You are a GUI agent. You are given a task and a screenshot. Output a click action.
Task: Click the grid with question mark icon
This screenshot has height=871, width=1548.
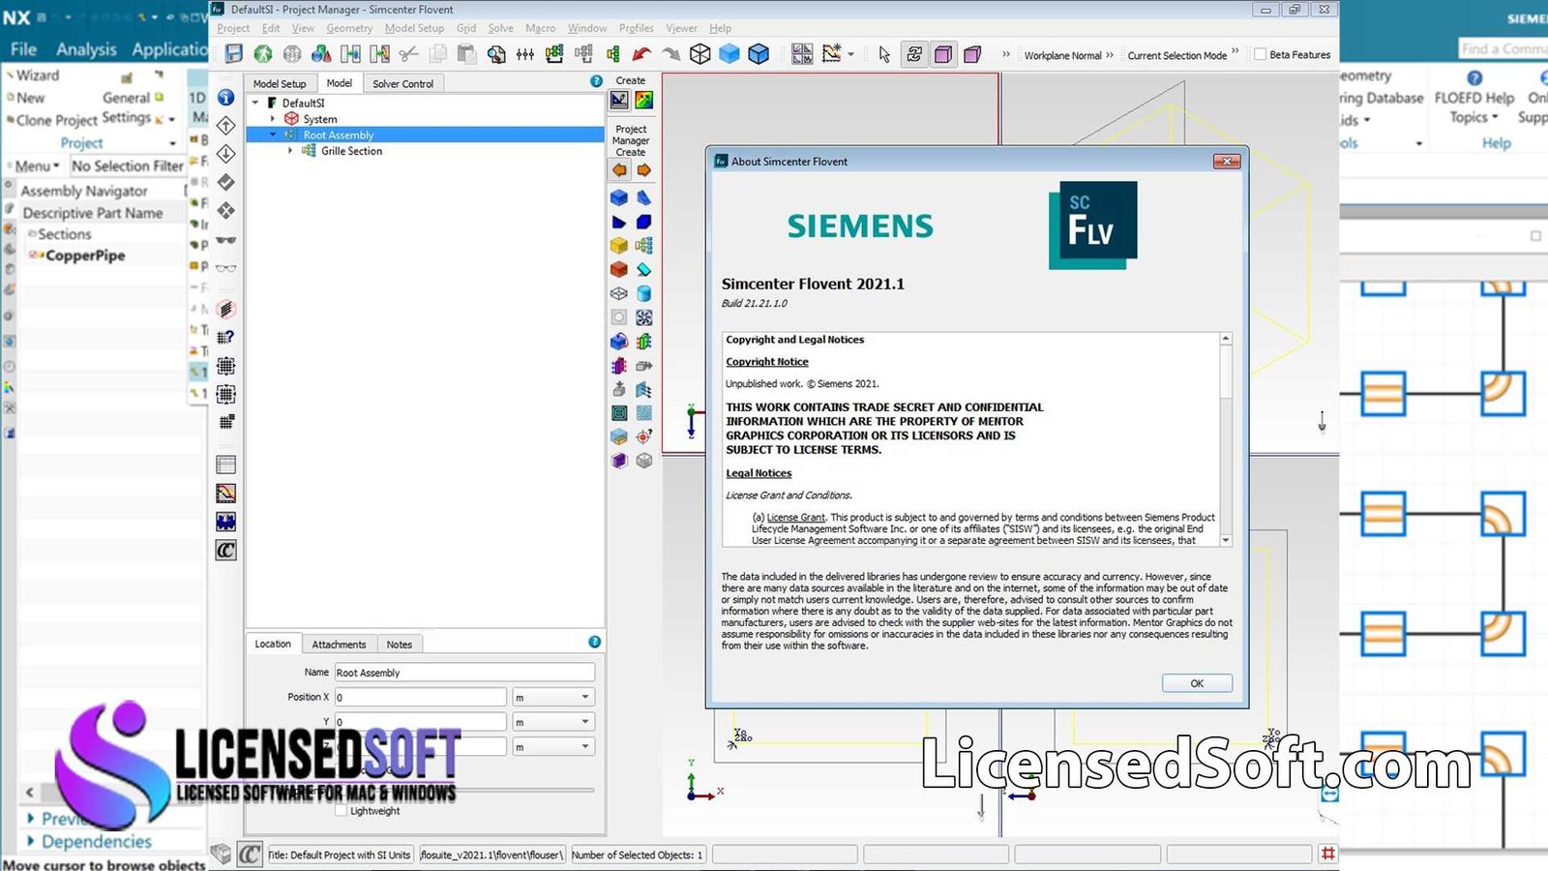pos(225,337)
